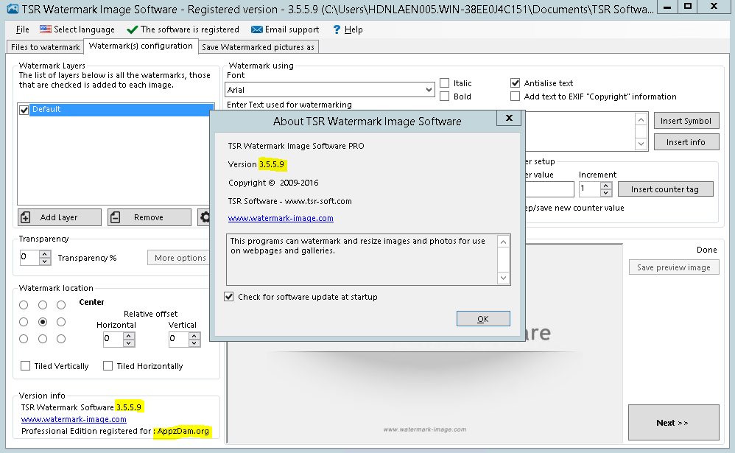
Task: Click the green registered checkmark icon
Action: [x=132, y=29]
